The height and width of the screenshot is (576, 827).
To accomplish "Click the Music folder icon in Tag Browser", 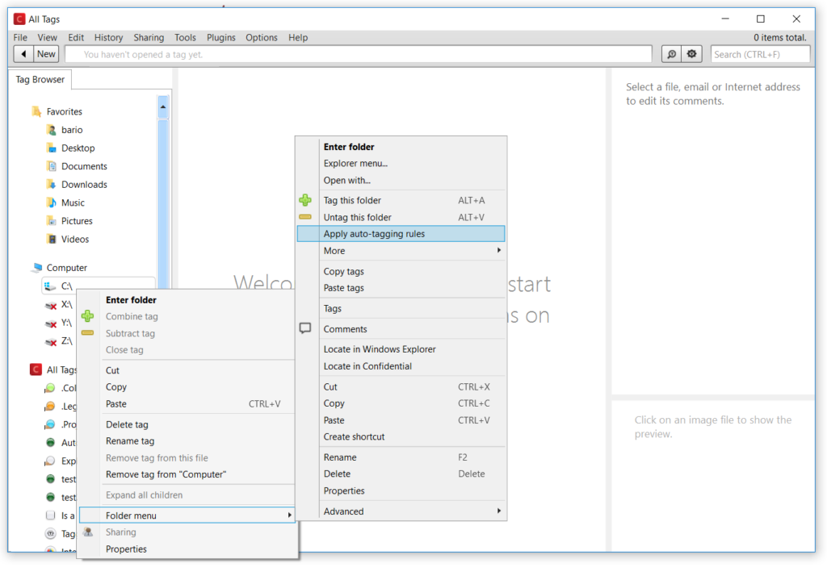I will pos(50,202).
